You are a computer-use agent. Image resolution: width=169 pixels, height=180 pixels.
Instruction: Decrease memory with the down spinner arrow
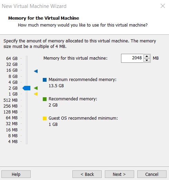pyautogui.click(x=147, y=60)
